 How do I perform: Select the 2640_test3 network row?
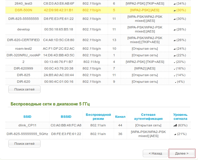coord(24,3)
